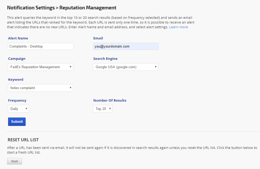Change the Frequency dropdown set to Daily
Screen dimensions: 260x169
tap(19, 109)
